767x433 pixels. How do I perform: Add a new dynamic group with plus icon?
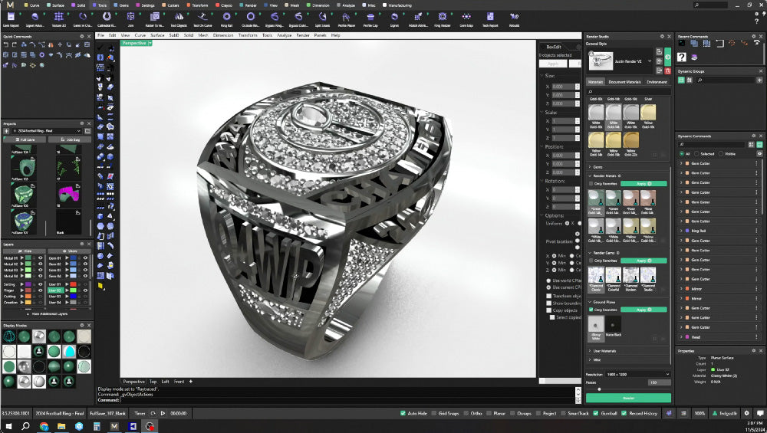759,80
